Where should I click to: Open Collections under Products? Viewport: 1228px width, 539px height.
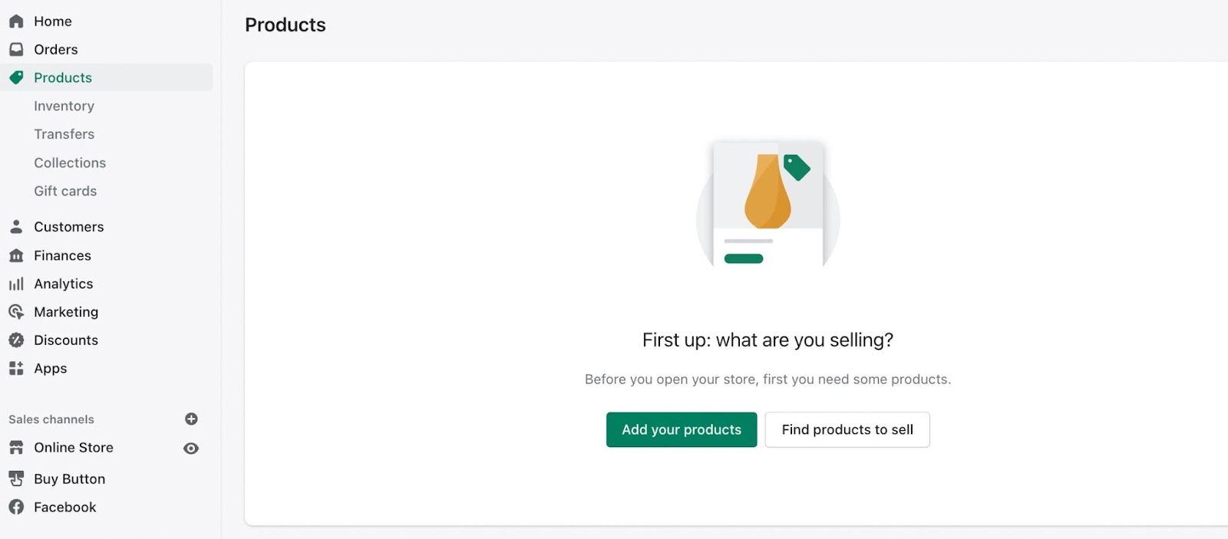70,163
